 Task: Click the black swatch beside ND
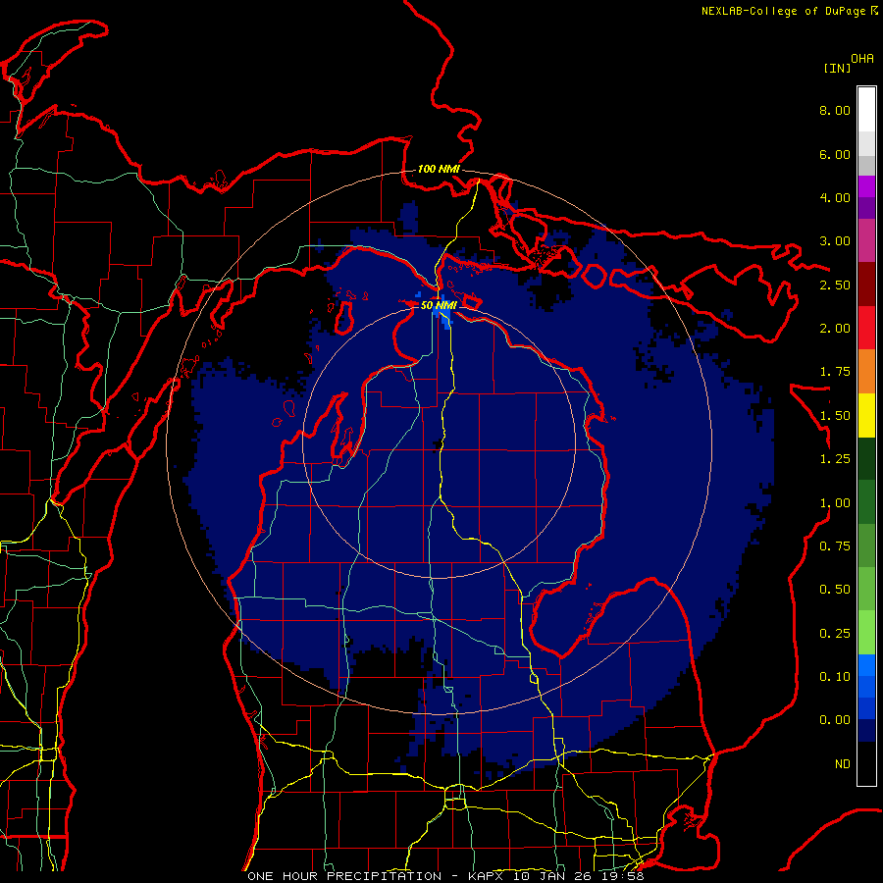point(866,763)
